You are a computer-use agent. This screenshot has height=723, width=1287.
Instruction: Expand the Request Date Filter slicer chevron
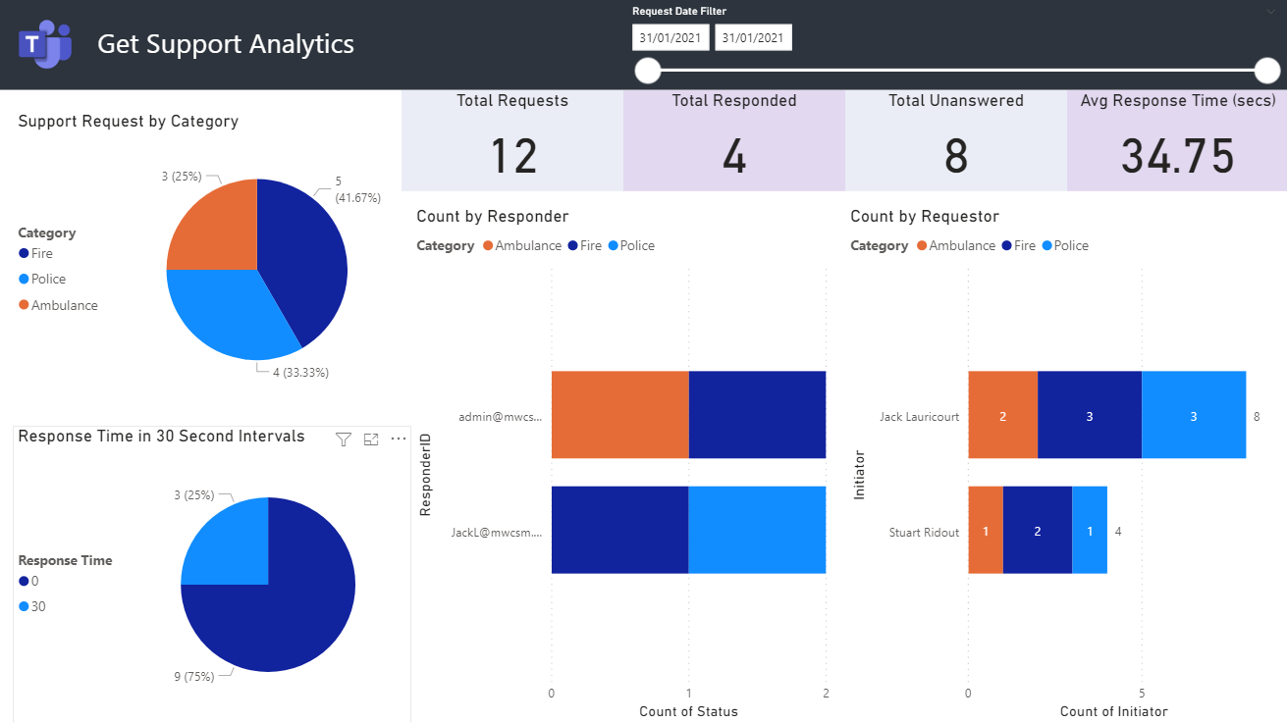(1272, 10)
